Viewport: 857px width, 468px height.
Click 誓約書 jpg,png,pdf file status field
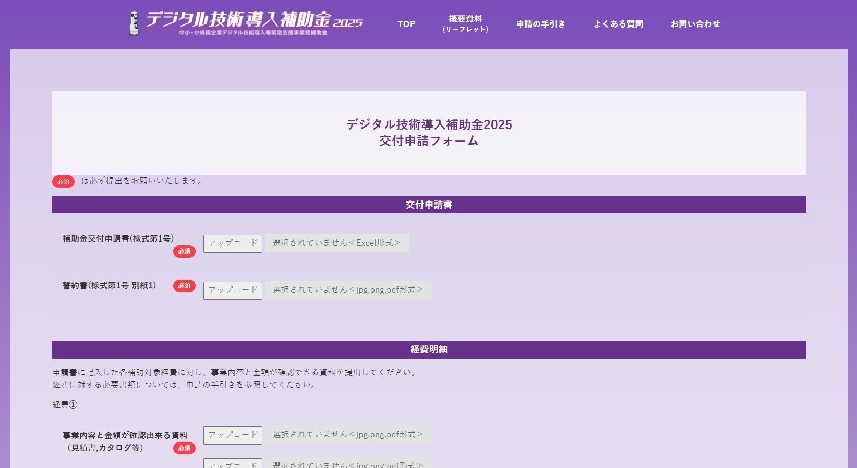(348, 290)
